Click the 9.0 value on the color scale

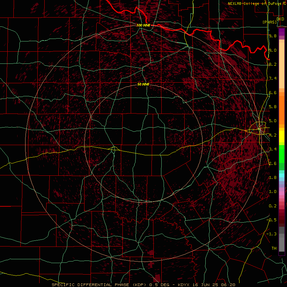[273, 50]
